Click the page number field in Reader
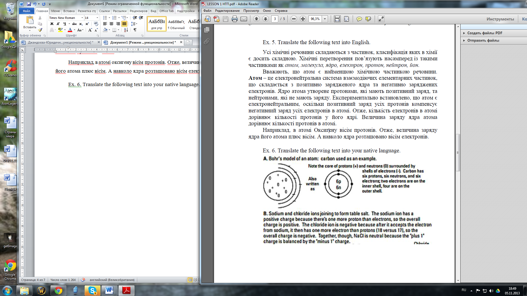 [275, 19]
